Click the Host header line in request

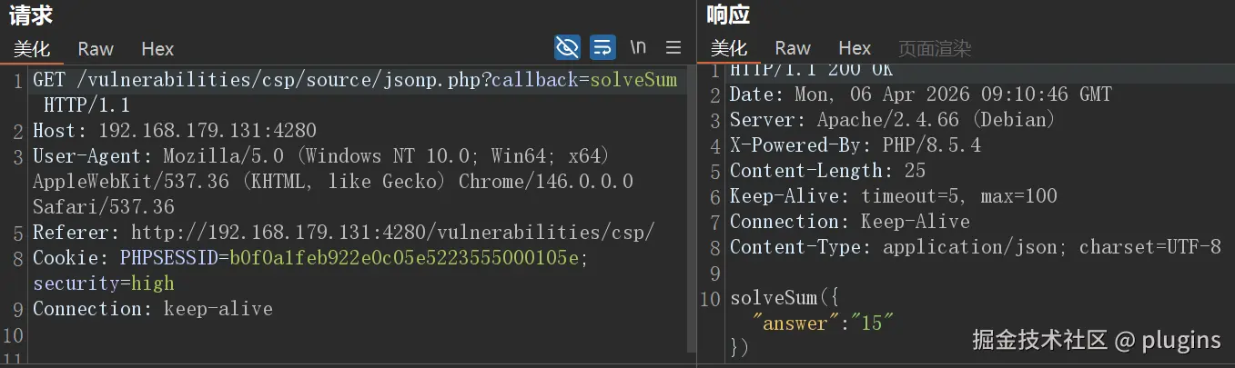click(x=175, y=131)
